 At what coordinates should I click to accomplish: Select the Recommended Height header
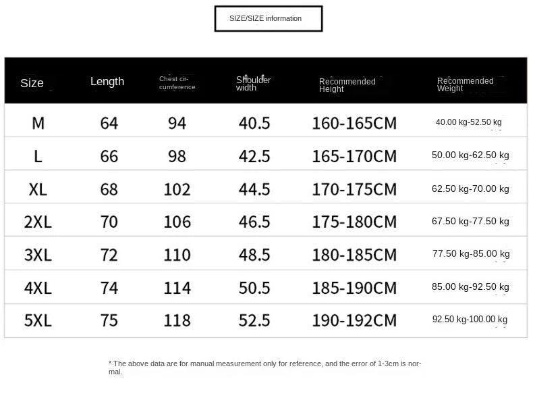tap(347, 85)
